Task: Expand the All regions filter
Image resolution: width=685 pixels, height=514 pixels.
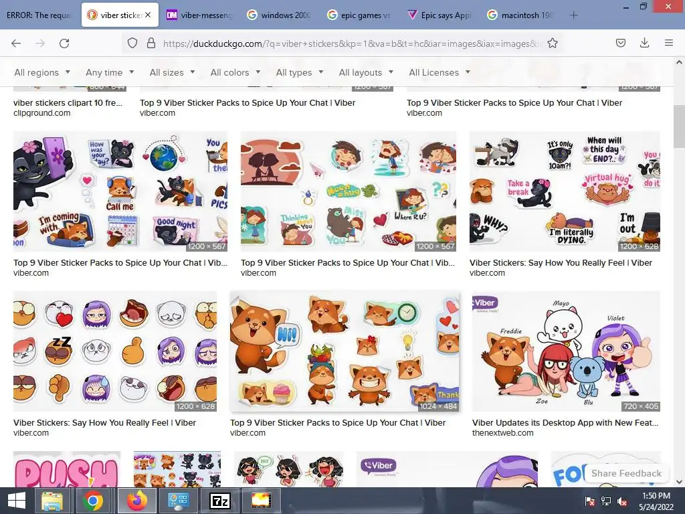Action: coord(42,72)
